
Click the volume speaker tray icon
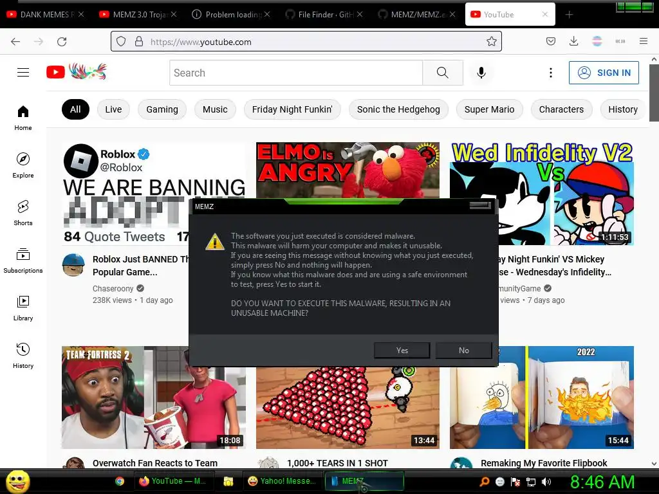coord(546,482)
